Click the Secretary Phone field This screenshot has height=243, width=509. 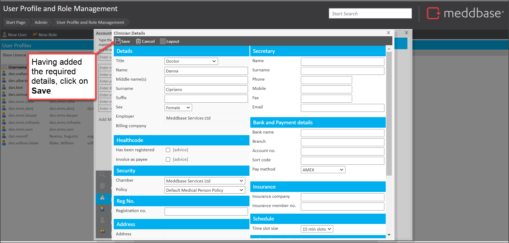pyautogui.click(x=326, y=80)
